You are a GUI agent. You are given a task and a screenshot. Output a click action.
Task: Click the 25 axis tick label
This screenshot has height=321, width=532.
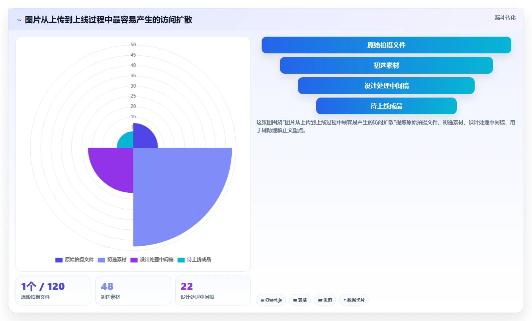[x=133, y=96]
